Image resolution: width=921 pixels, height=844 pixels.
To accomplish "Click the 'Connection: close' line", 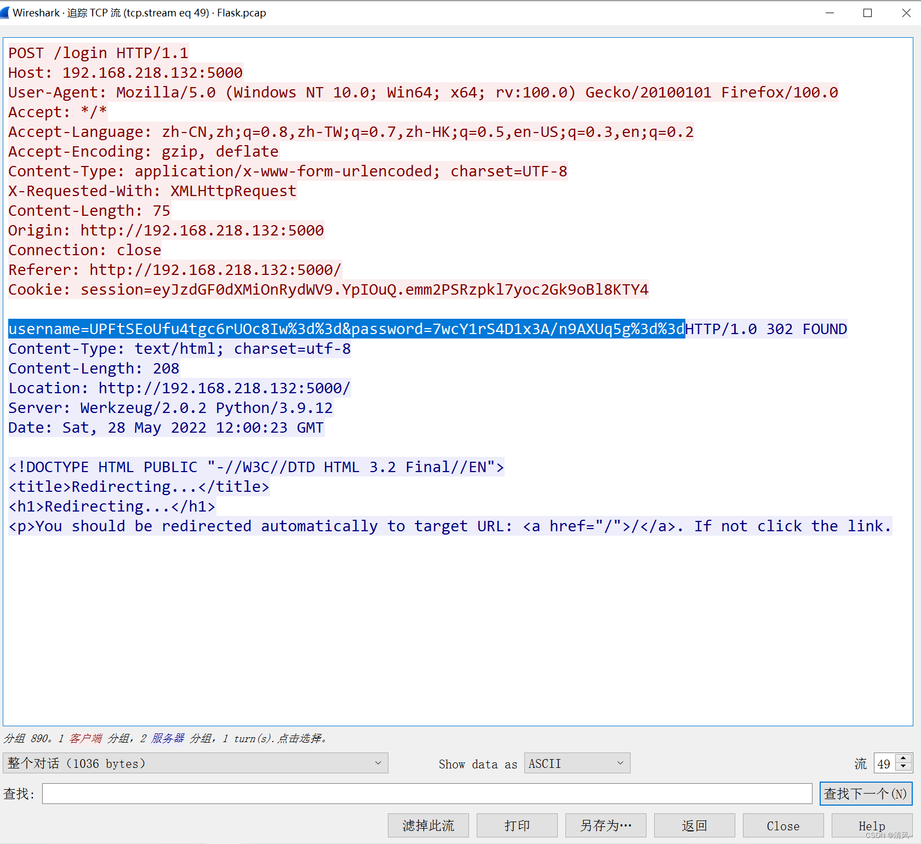I will pyautogui.click(x=85, y=250).
